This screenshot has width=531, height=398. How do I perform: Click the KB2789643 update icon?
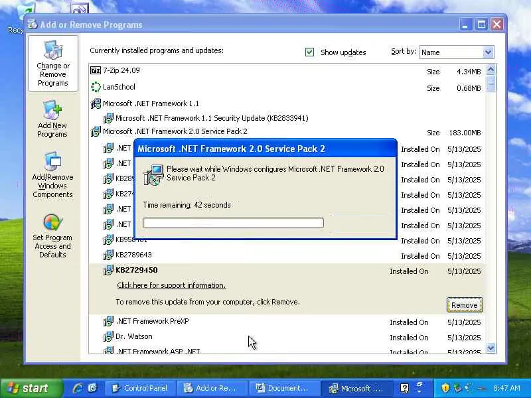pos(108,255)
